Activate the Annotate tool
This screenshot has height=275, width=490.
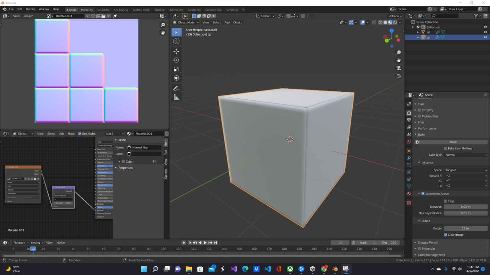[x=176, y=88]
